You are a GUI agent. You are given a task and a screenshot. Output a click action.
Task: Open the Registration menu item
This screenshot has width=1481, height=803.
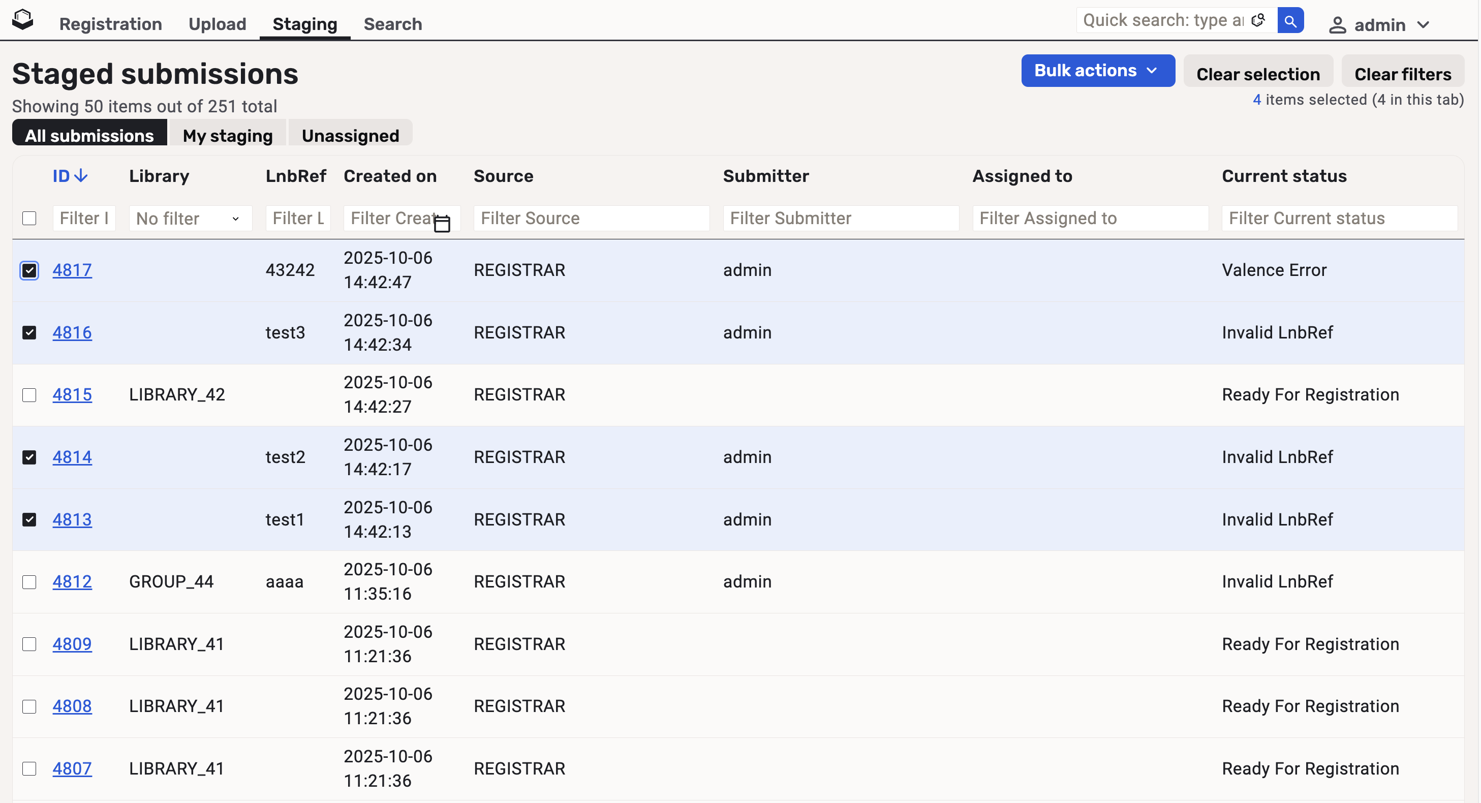coord(110,24)
